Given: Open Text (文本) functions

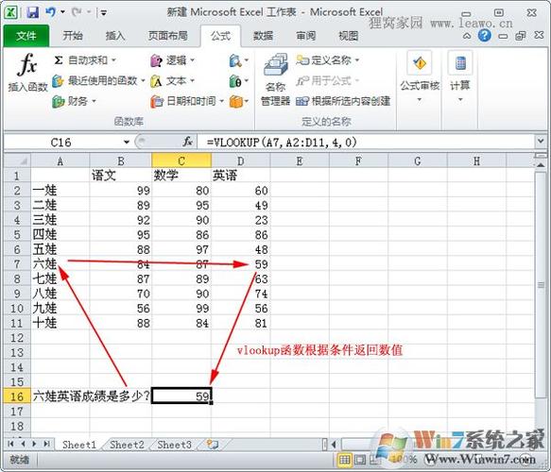Looking at the screenshot, I should point(172,81).
